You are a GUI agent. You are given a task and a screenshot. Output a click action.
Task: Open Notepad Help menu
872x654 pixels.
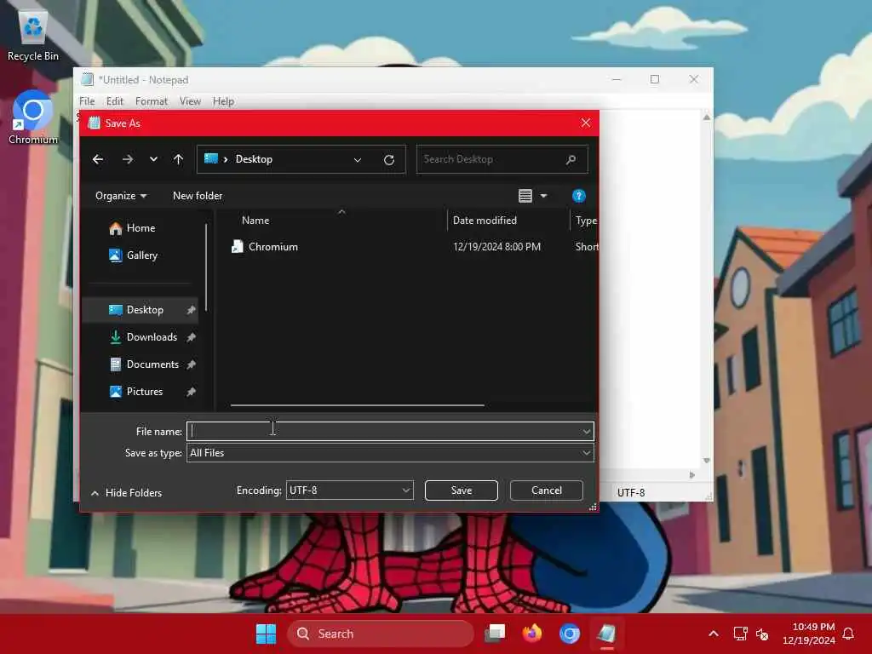coord(223,101)
